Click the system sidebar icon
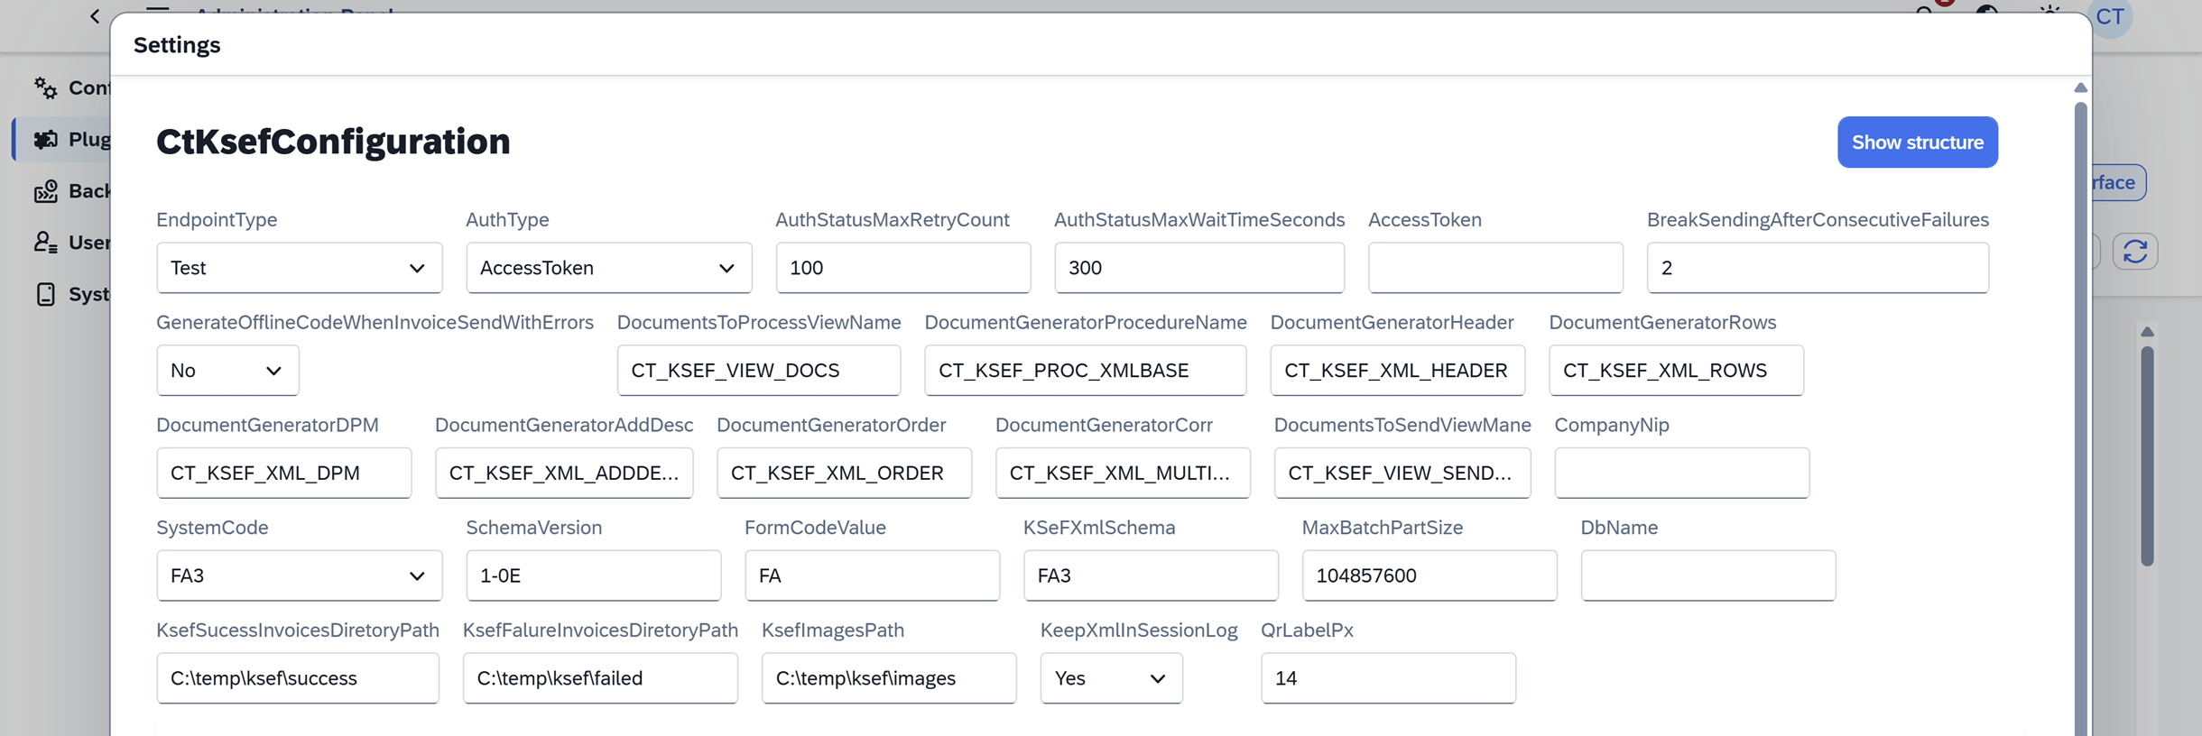 (x=45, y=294)
